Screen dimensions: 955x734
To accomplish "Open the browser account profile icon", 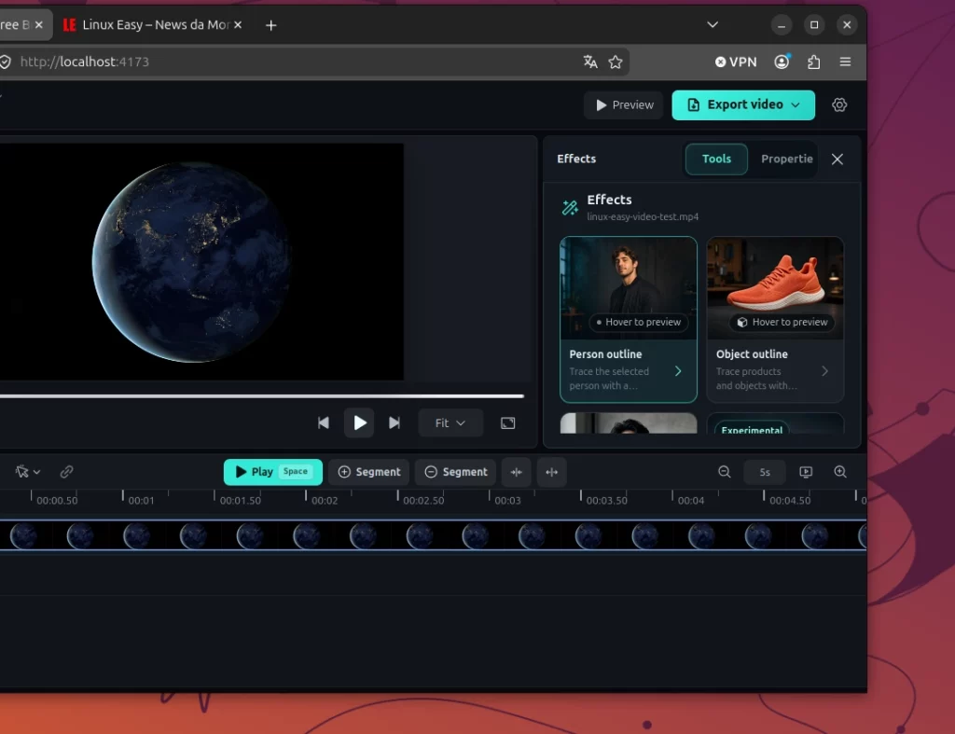I will point(782,62).
